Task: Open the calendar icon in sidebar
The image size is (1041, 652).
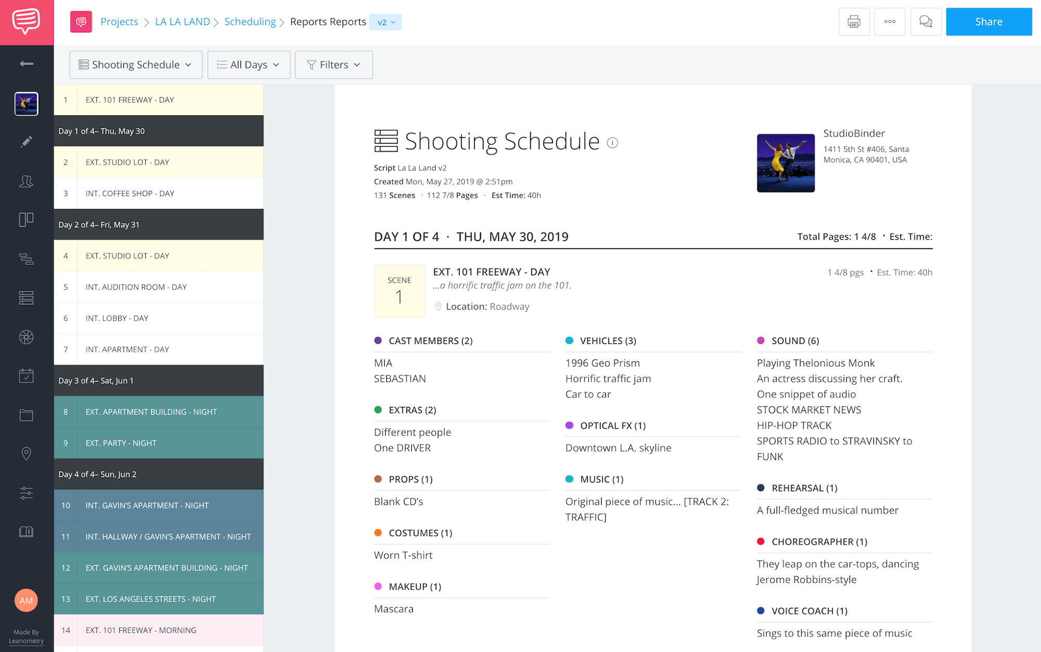Action: pyautogui.click(x=27, y=376)
